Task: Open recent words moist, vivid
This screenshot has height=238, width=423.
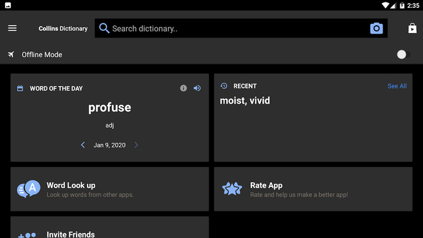Action: point(245,101)
